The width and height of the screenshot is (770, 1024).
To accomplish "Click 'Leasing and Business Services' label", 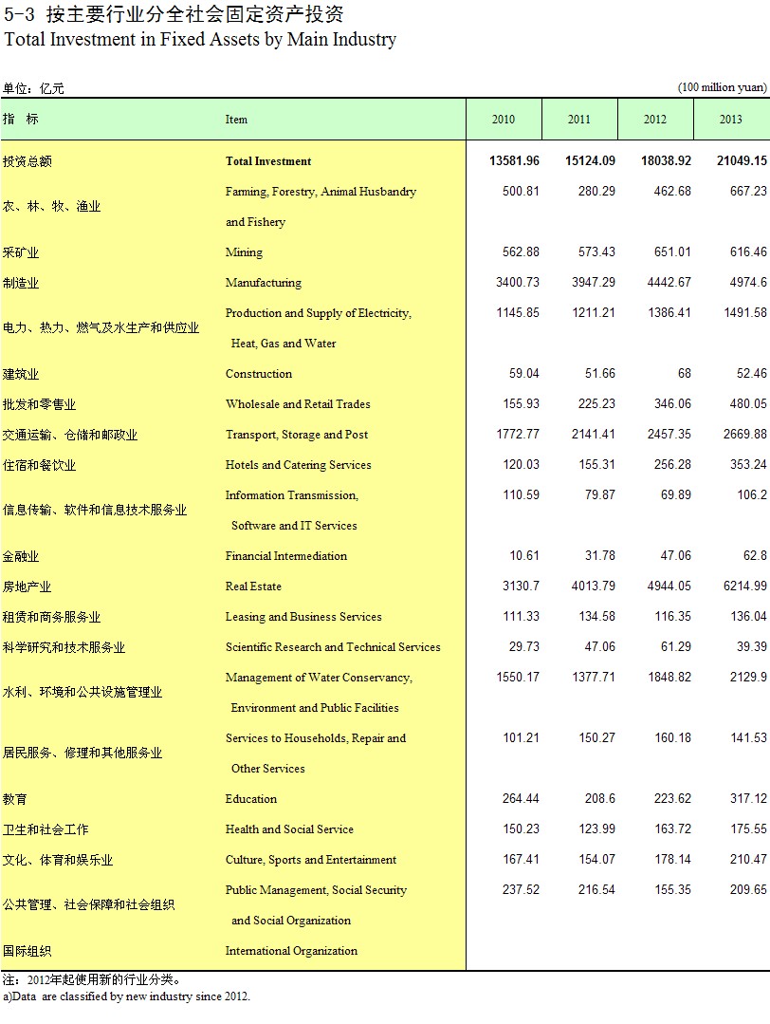I will (x=303, y=617).
